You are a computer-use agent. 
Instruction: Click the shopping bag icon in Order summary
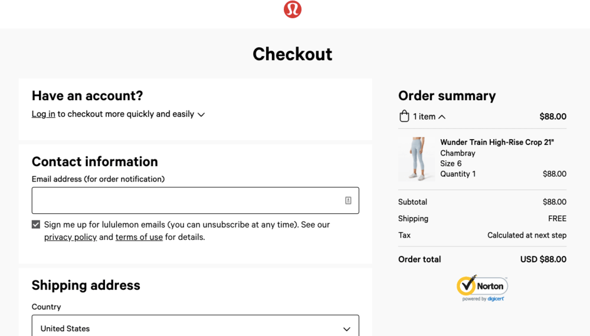pos(404,116)
